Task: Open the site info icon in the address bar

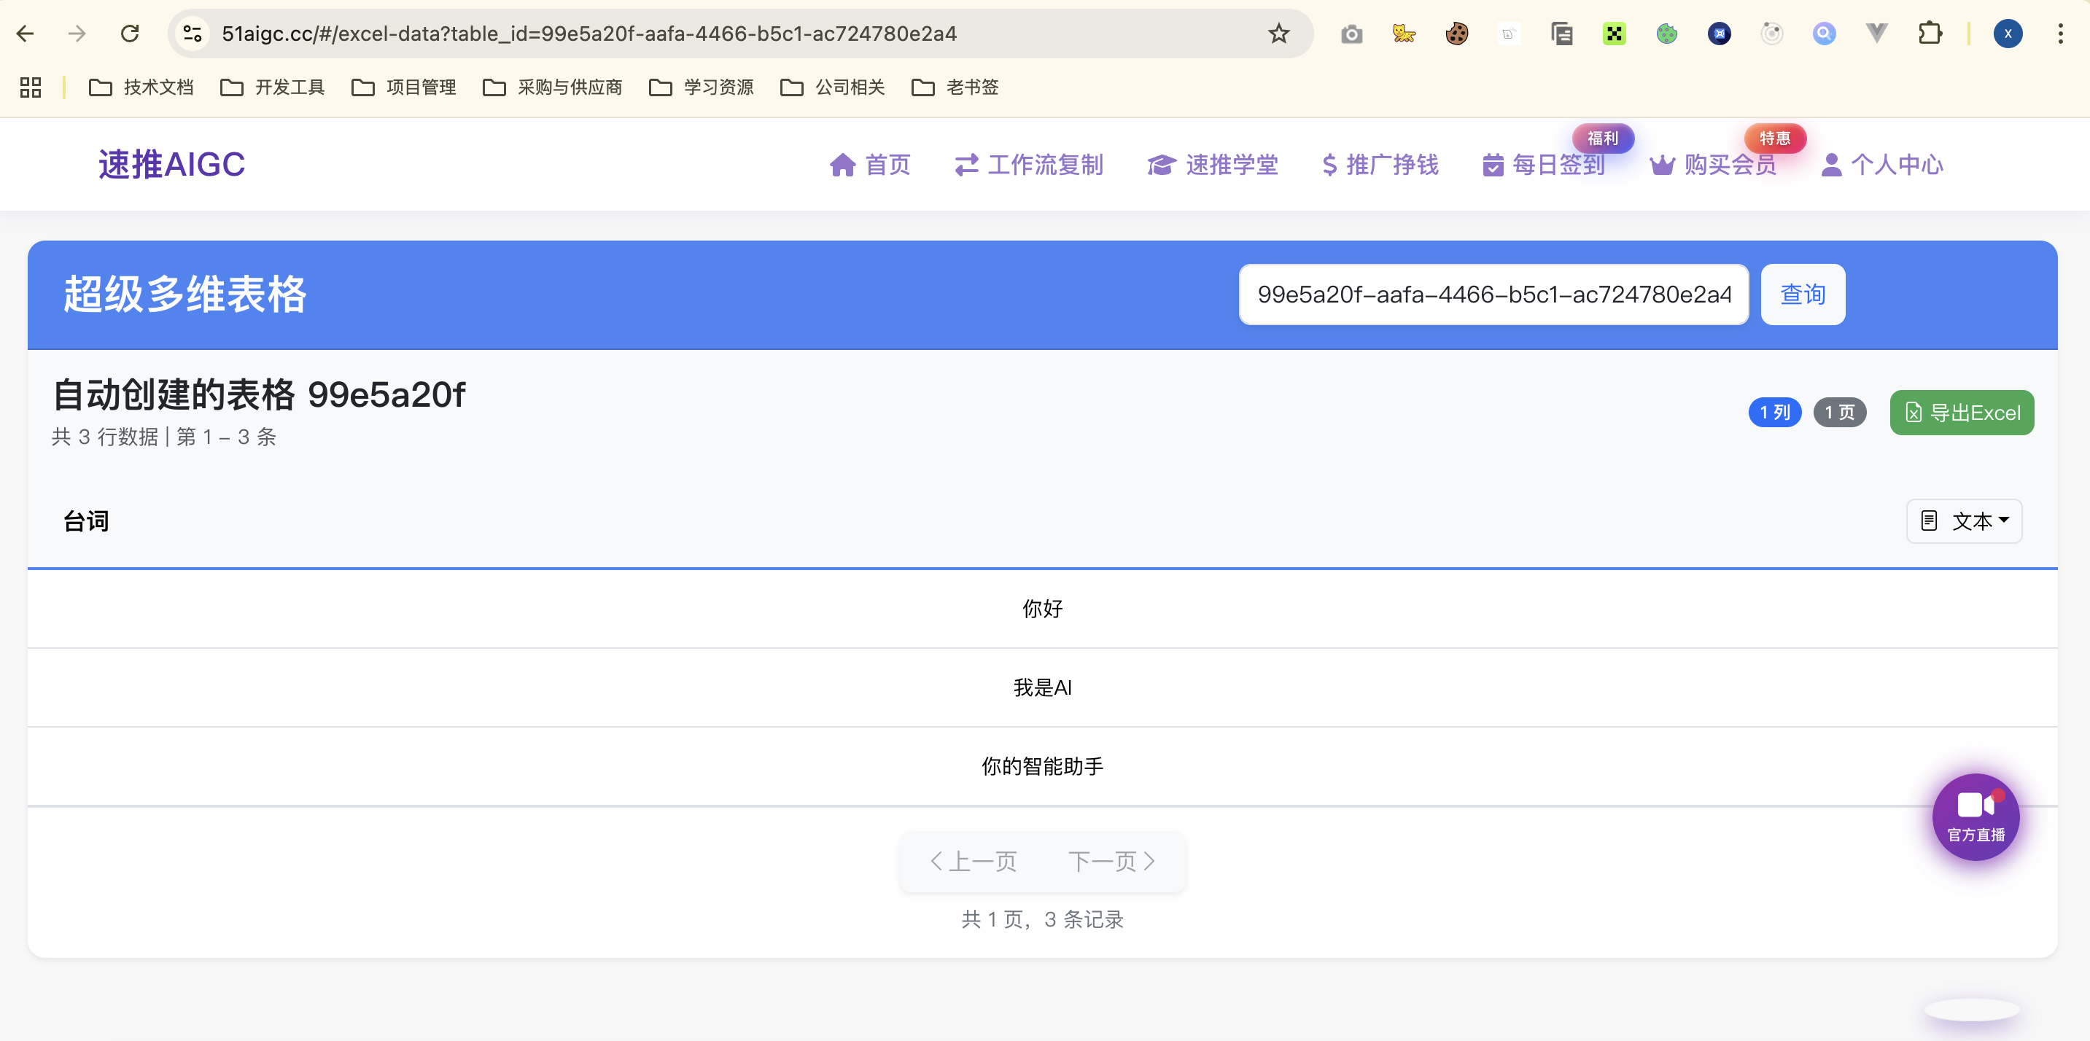Action: (x=193, y=34)
